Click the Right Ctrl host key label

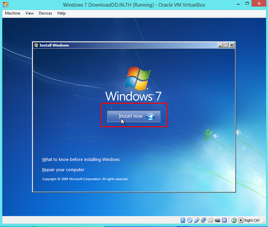point(252,220)
